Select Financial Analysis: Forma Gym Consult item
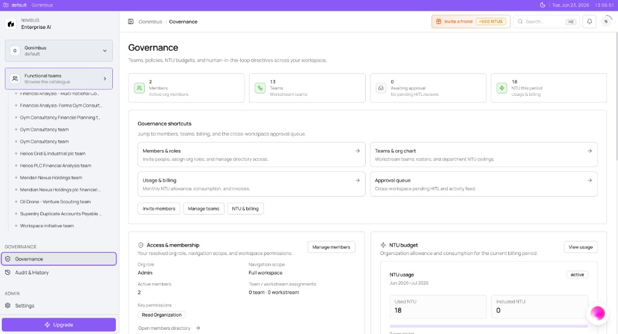The image size is (618, 334). coord(61,106)
